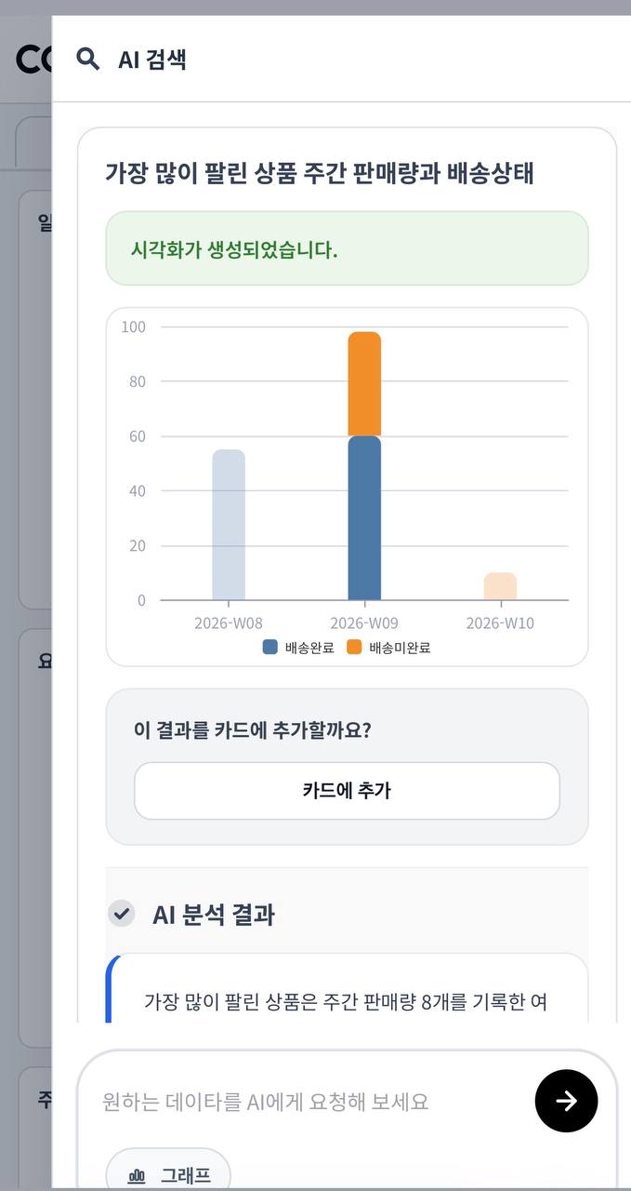Click the 2026-W09 x-axis label
Image resolution: width=631 pixels, height=1191 pixels.
(364, 623)
